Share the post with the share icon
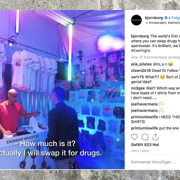The image size is (180, 180). coord(155,137)
